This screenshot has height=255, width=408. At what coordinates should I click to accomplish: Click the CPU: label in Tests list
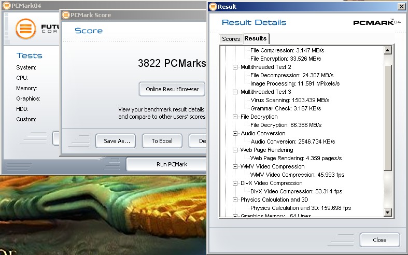(22, 78)
